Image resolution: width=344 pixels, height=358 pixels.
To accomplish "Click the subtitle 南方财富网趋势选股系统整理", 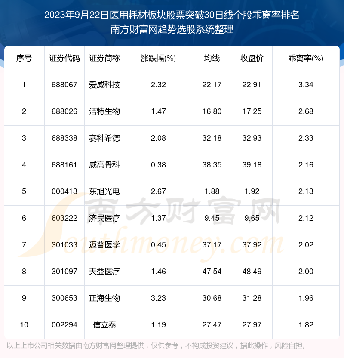I will [172, 29].
